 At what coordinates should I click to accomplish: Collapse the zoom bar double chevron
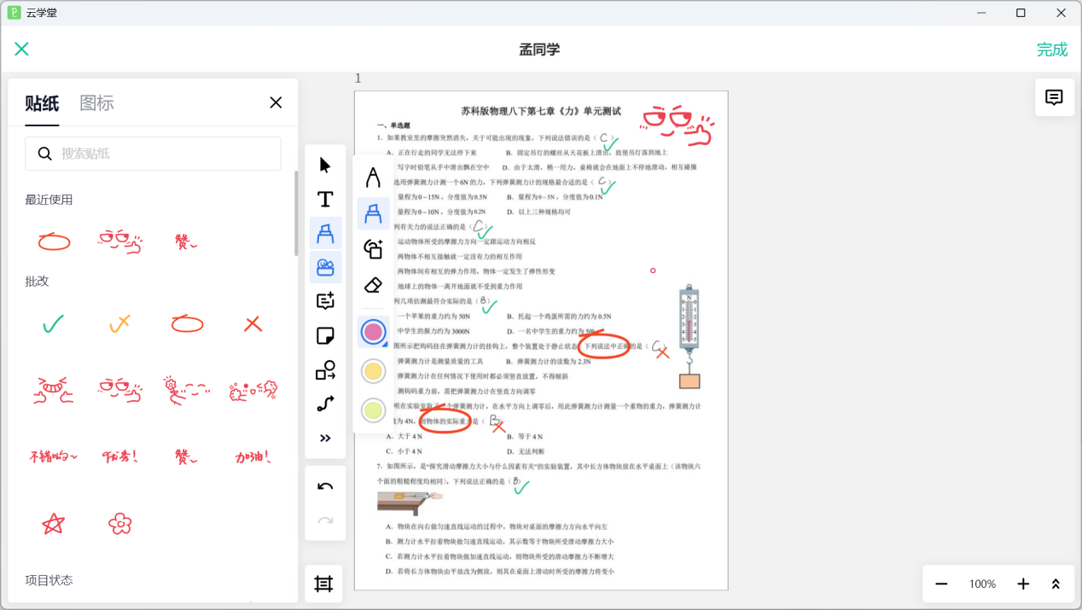click(1056, 584)
